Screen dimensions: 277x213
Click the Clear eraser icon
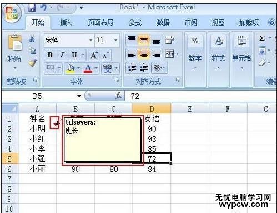pos(262,63)
